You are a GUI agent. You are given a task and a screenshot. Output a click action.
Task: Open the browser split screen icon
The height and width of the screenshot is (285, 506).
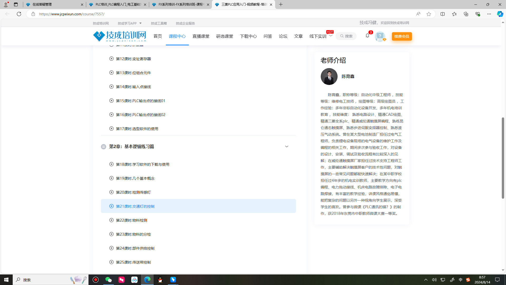click(442, 14)
